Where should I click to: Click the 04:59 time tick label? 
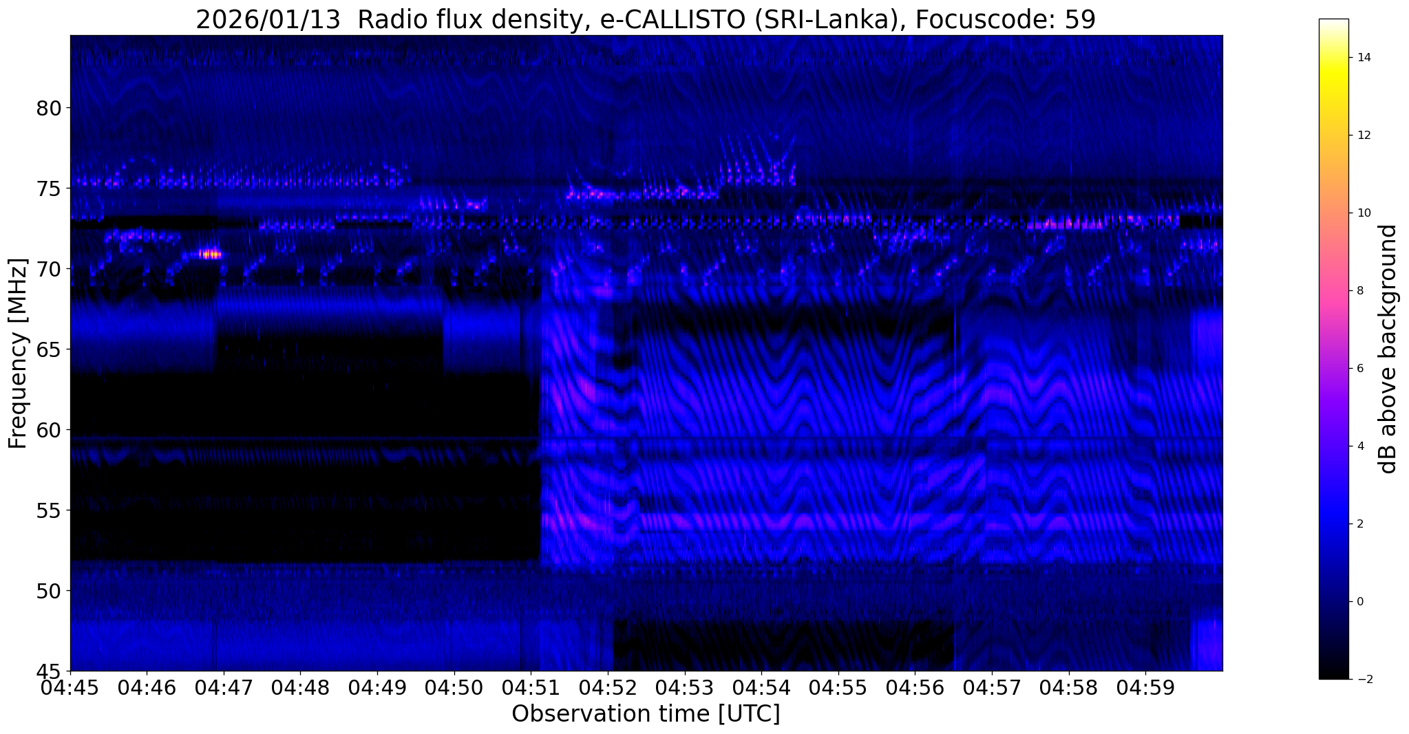1146,687
